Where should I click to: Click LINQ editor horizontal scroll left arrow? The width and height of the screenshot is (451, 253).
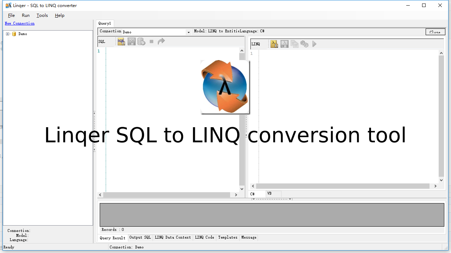pyautogui.click(x=253, y=186)
